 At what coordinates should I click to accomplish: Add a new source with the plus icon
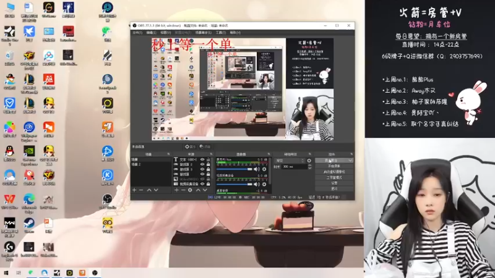pos(176,190)
